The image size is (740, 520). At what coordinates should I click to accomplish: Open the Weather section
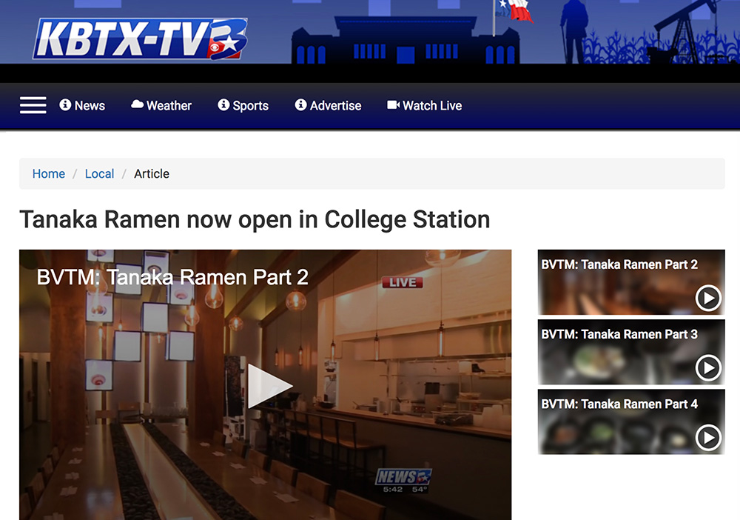click(168, 105)
